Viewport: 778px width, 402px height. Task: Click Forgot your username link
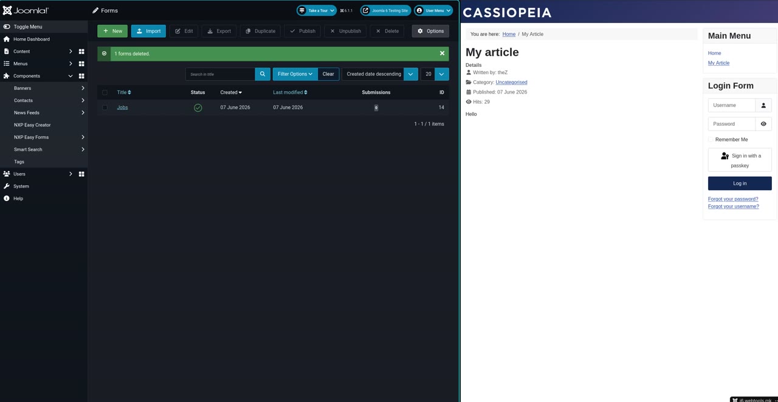click(x=733, y=206)
